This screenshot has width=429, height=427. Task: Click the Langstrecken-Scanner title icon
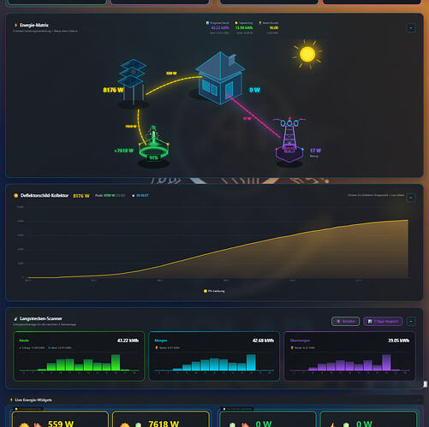tap(15, 318)
